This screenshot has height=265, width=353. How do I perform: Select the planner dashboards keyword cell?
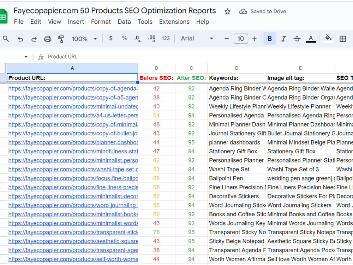(x=237, y=142)
